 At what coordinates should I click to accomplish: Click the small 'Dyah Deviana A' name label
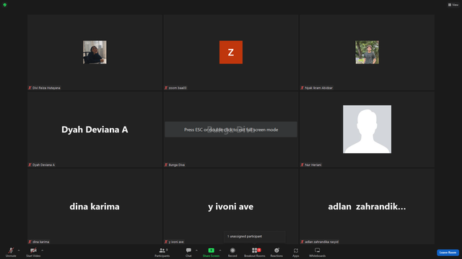(42, 165)
